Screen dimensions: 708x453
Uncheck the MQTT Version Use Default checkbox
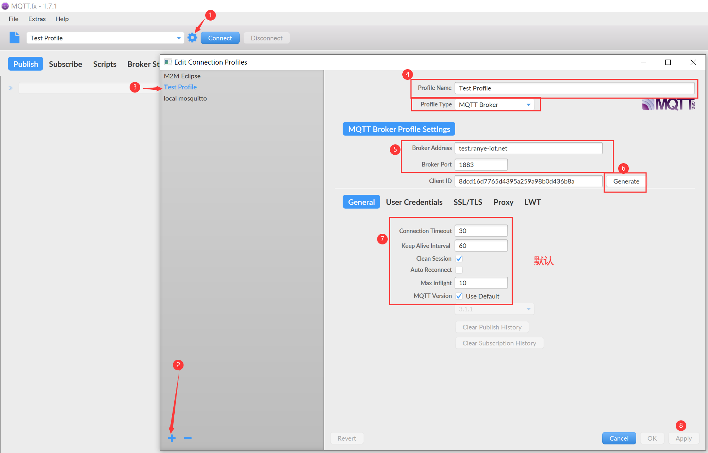coord(459,296)
